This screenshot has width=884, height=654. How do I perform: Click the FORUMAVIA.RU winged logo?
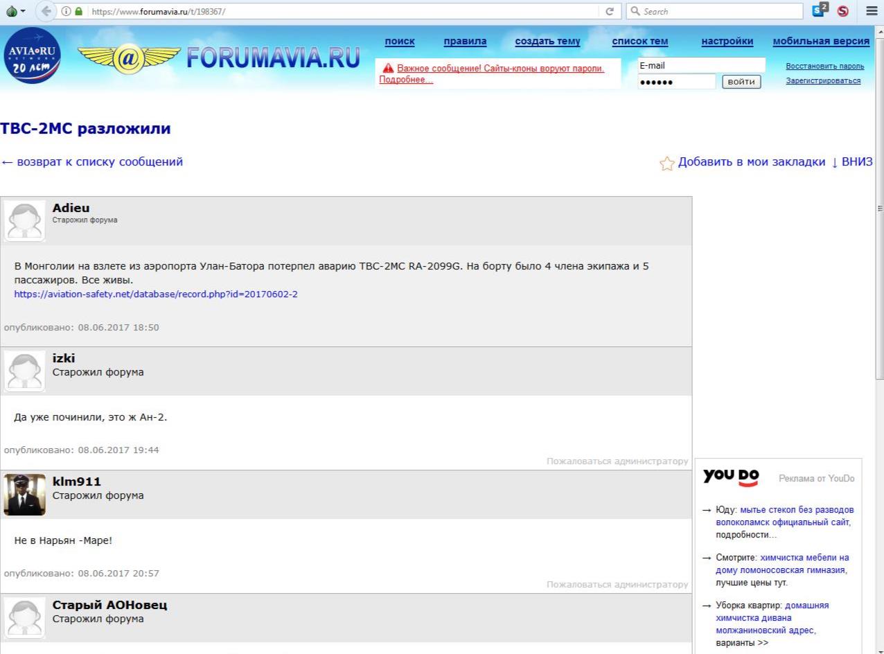pos(219,59)
